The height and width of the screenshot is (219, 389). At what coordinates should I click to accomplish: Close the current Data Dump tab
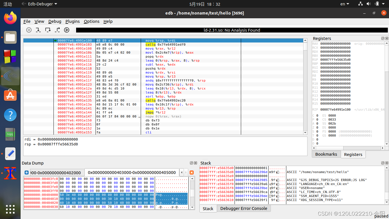coord(192,173)
